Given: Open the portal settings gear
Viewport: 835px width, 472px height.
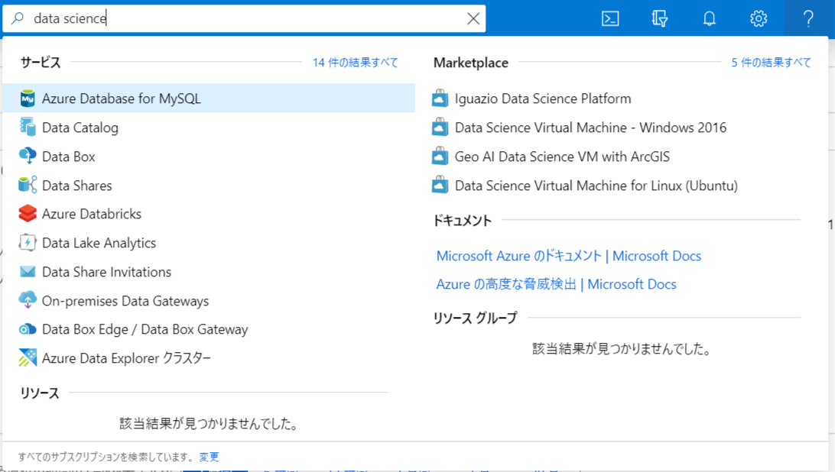Looking at the screenshot, I should 758,19.
